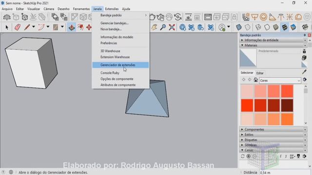This screenshot has width=312, height=175.
Task: Switch to the Editar materials tab
Action: pyautogui.click(x=260, y=73)
